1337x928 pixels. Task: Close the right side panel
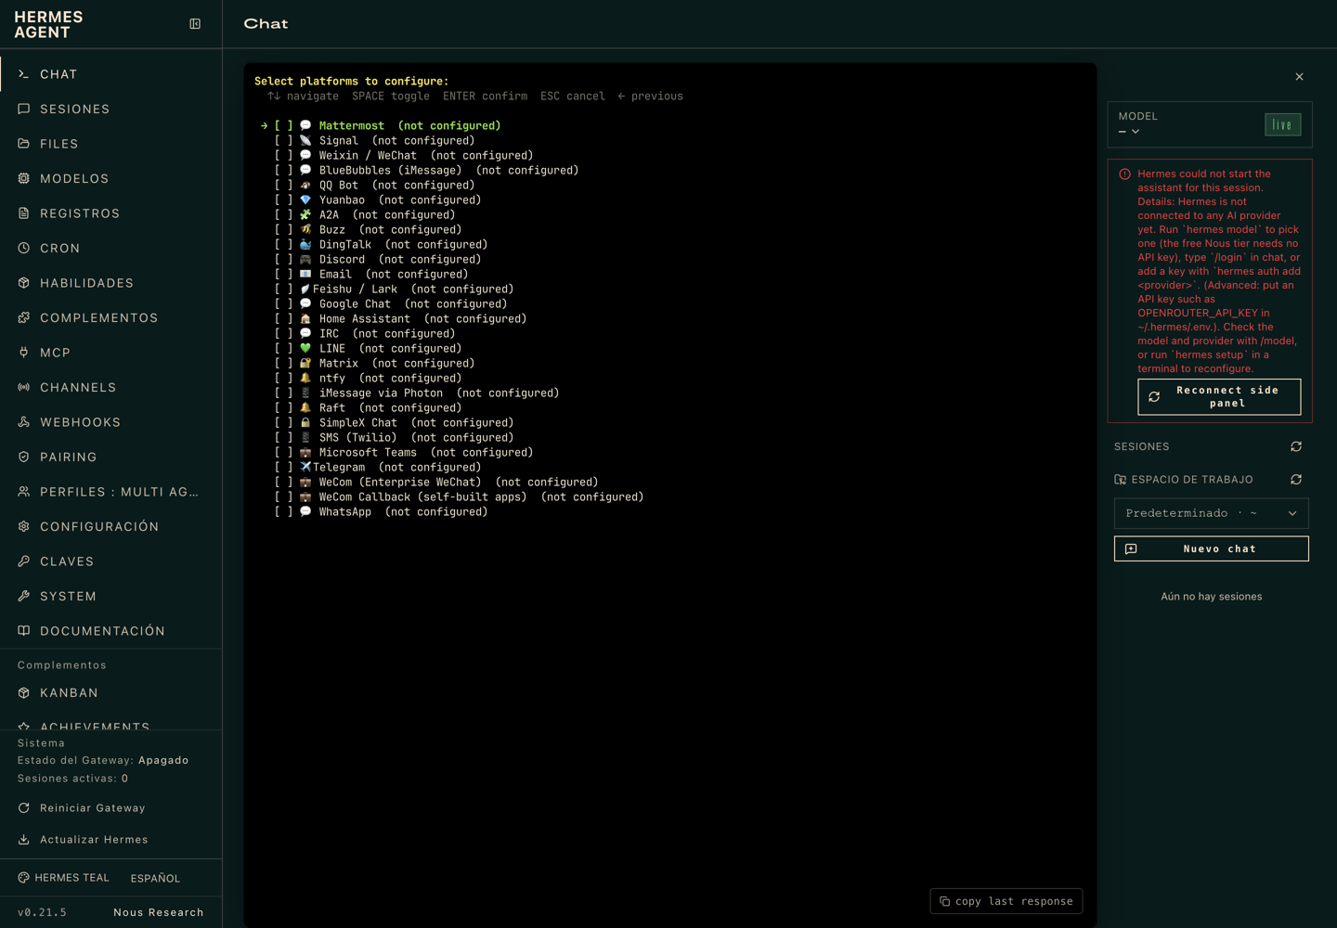1299,77
